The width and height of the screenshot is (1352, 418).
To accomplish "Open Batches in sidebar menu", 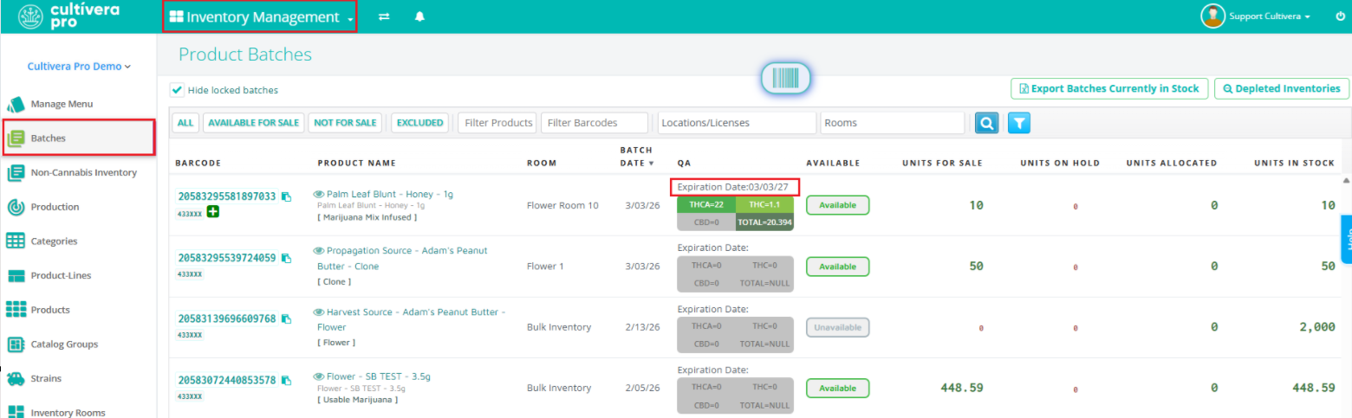I will click(x=78, y=138).
